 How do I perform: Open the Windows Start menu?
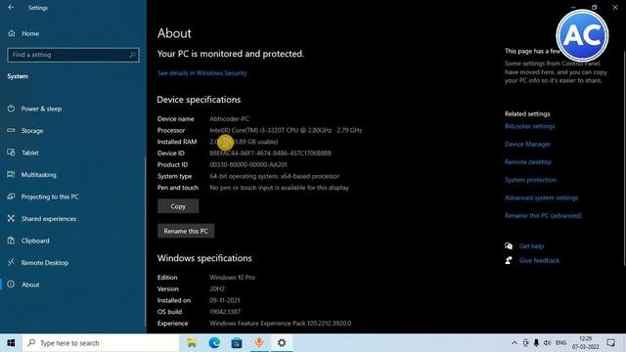[x=11, y=343]
